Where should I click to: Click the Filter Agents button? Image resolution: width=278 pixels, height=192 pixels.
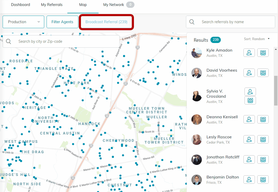[x=62, y=22]
